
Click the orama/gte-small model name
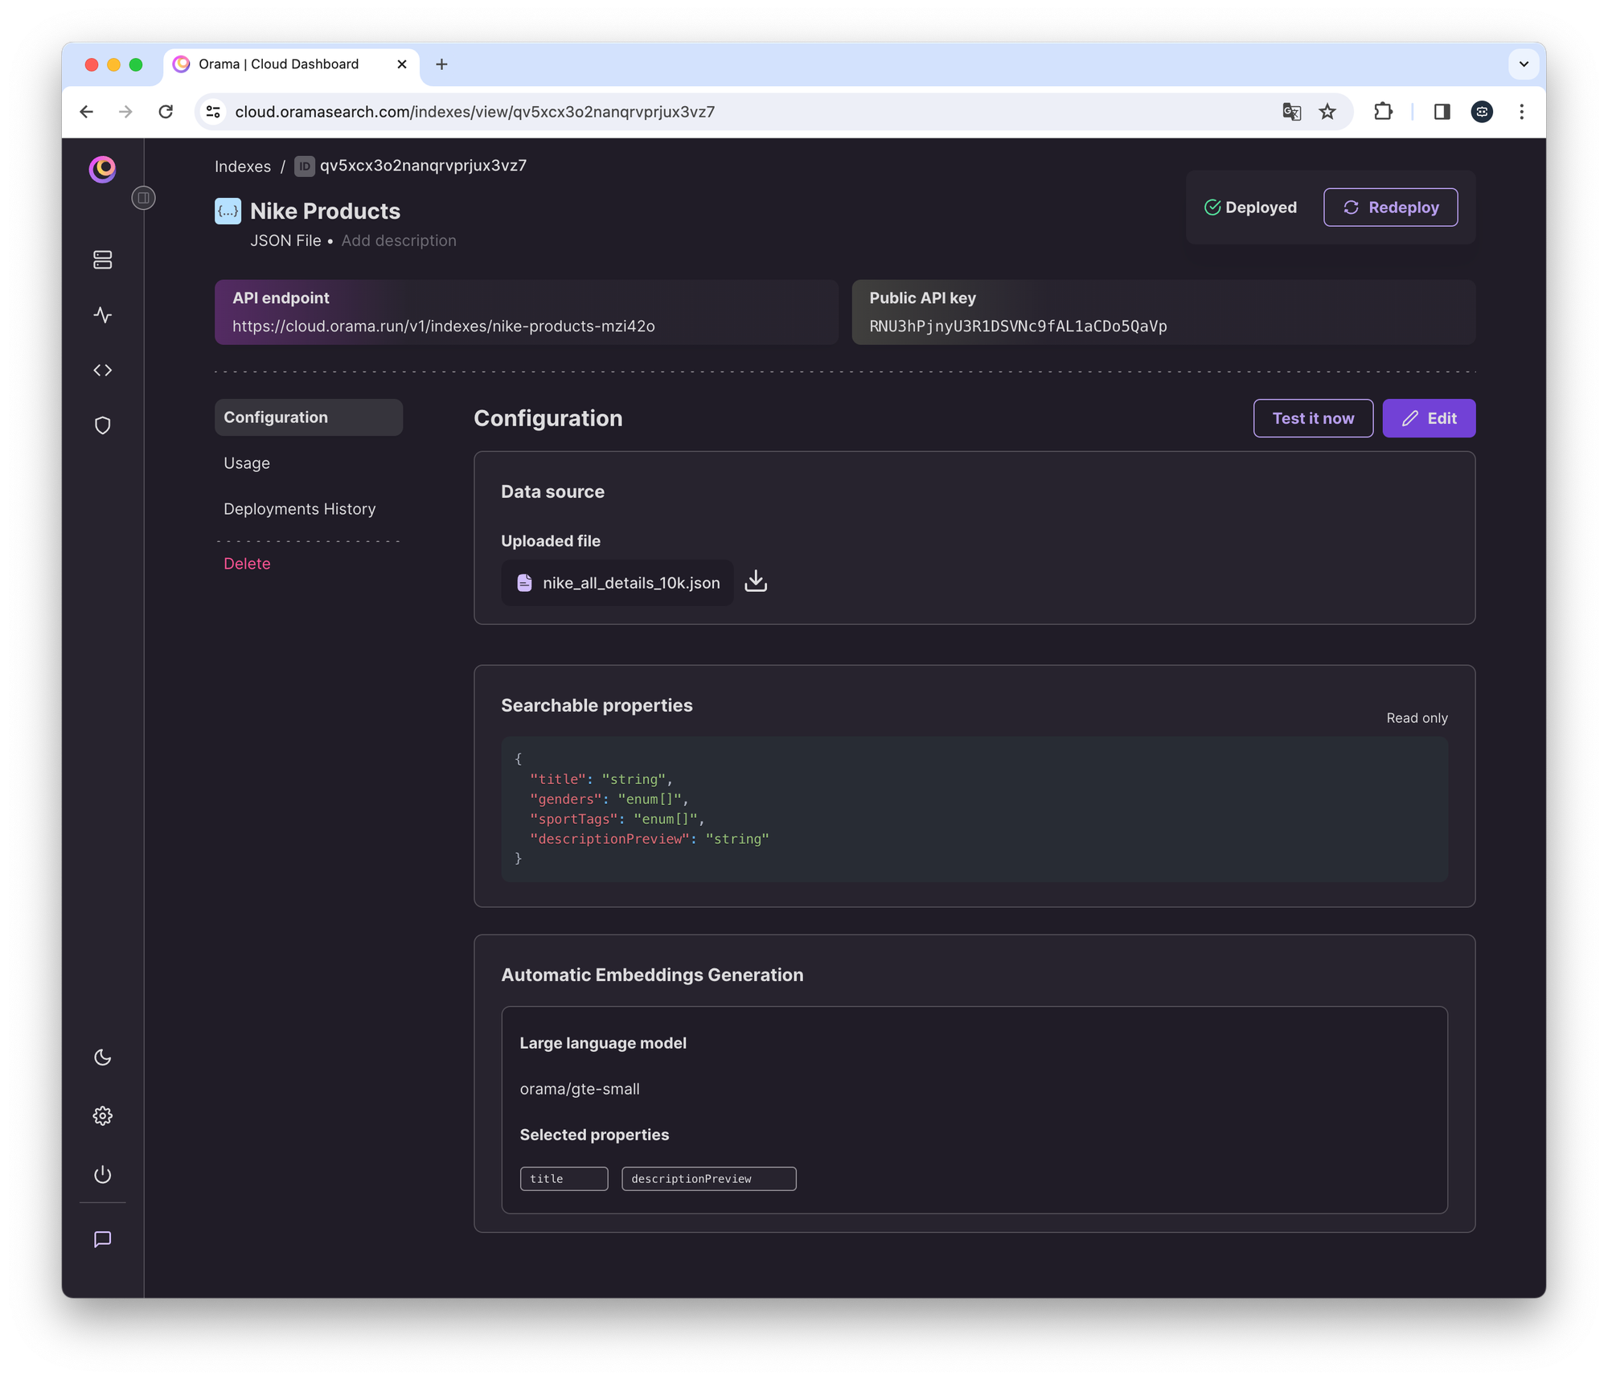click(x=580, y=1089)
